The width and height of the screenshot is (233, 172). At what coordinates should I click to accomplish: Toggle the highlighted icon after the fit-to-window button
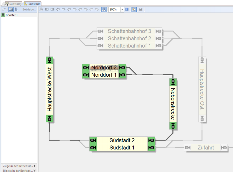point(134,9)
